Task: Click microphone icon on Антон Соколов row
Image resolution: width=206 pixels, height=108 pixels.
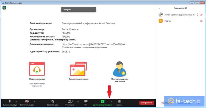Action: 197,15
